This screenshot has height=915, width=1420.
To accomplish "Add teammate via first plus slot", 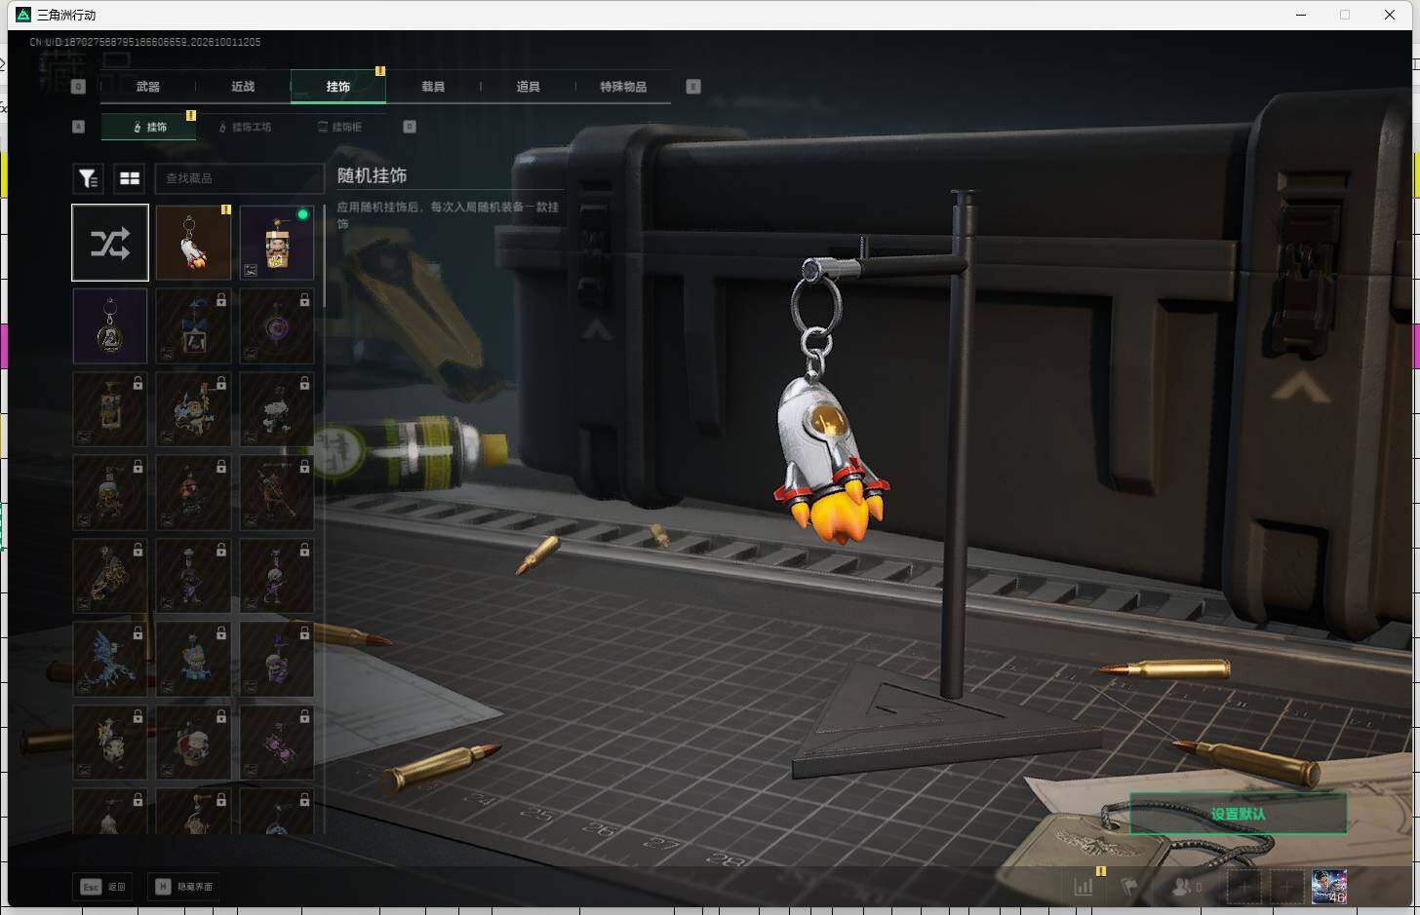I will coord(1243,887).
